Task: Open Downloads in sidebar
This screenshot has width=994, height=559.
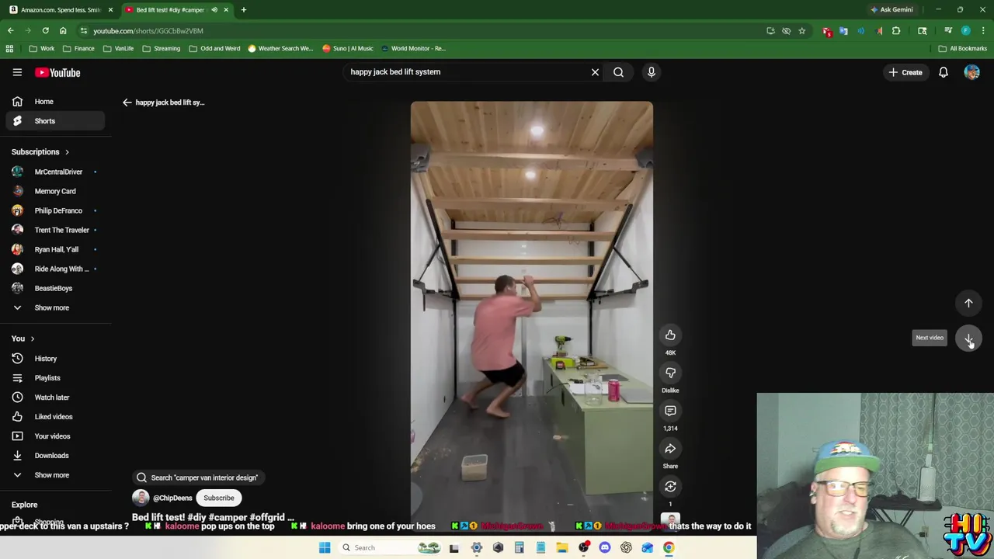Action: click(x=54, y=456)
